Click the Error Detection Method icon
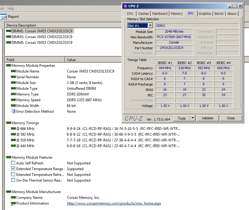The height and width of the screenshot is (210, 249). tap(13, 111)
